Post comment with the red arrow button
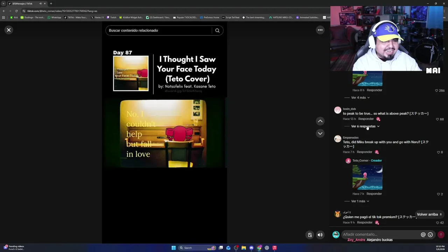The width and height of the screenshot is (448, 252). point(441,235)
